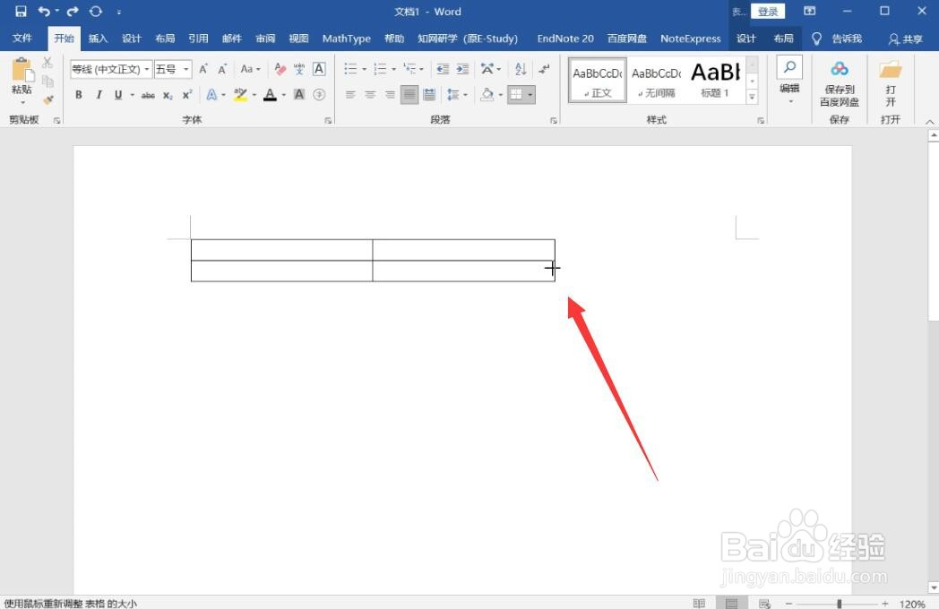Click the 登录 login button
Screen dimensions: 939x609
pyautogui.click(x=768, y=12)
